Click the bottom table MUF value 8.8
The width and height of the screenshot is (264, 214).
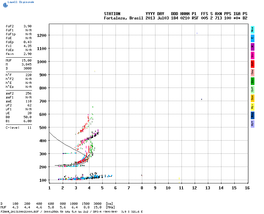coord(86,207)
